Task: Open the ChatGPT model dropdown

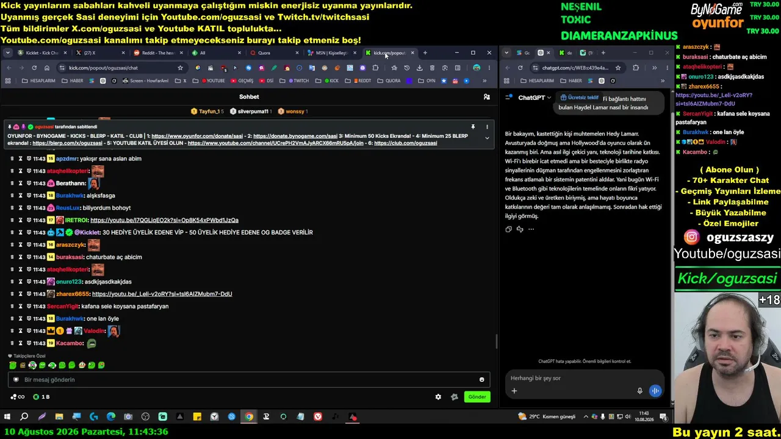Action: click(534, 98)
